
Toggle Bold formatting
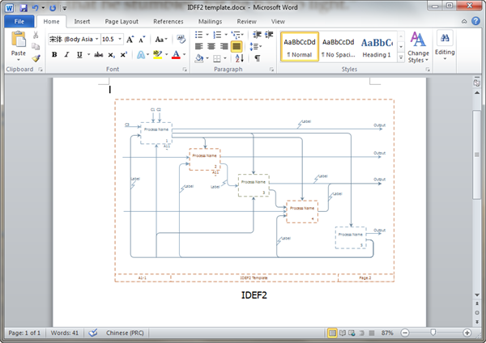[x=54, y=54]
